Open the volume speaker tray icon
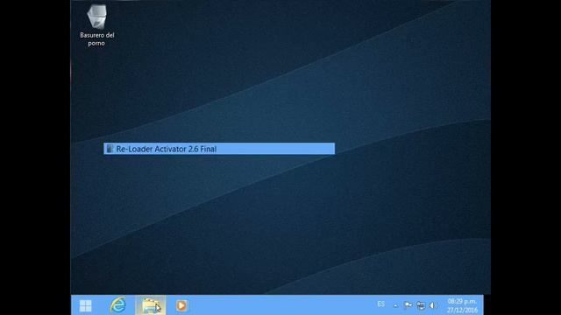The width and height of the screenshot is (561, 315). pyautogui.click(x=432, y=305)
